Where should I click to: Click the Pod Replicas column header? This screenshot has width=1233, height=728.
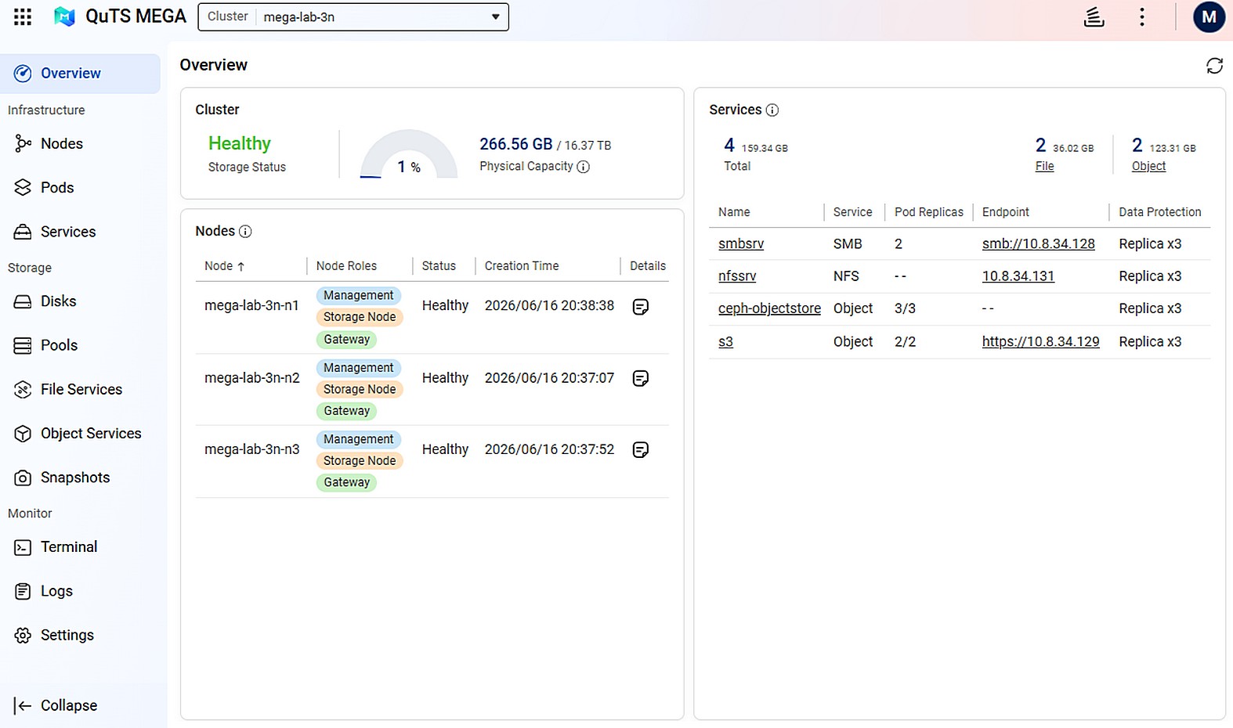929,212
